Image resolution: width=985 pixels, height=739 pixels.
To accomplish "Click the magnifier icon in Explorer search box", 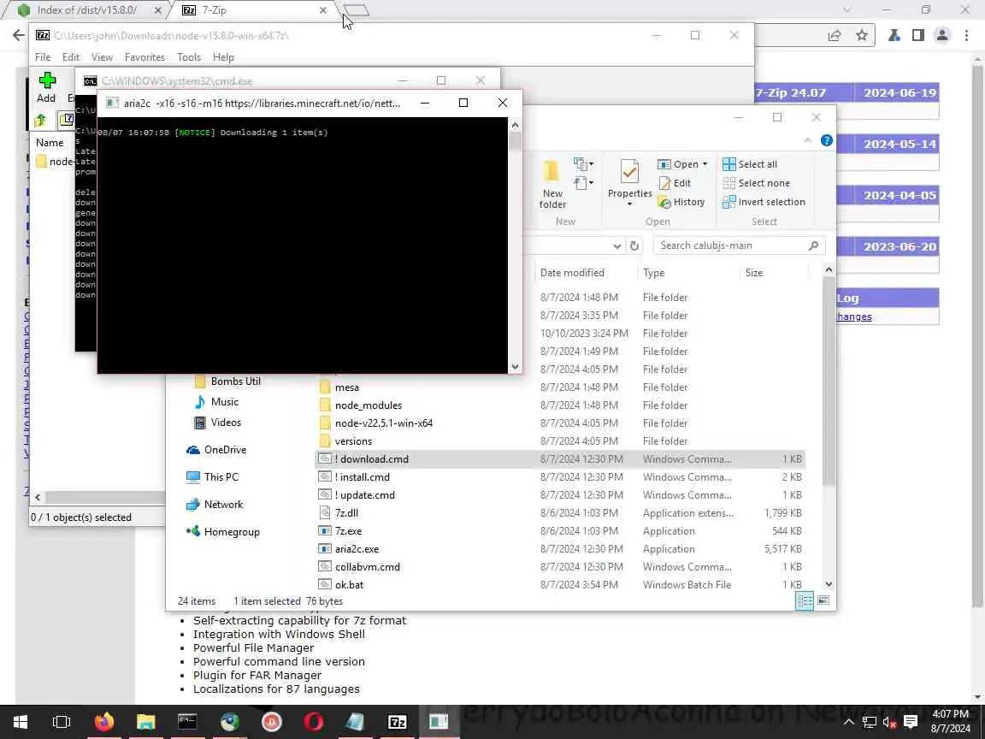I will click(813, 245).
